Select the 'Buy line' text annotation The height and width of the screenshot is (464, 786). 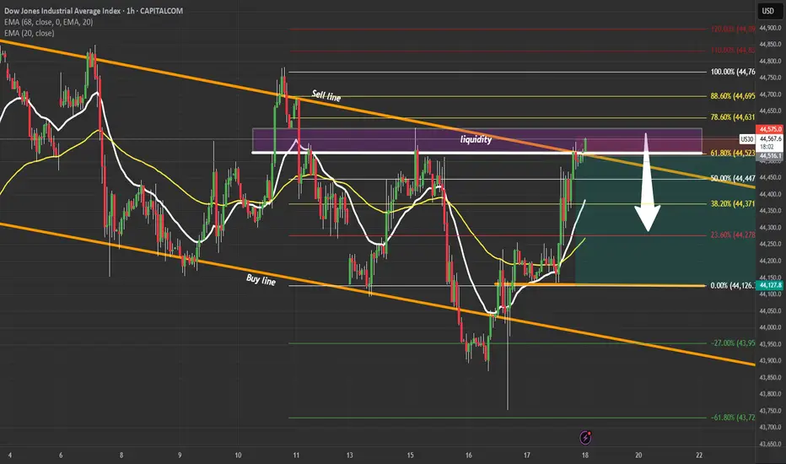tap(261, 279)
